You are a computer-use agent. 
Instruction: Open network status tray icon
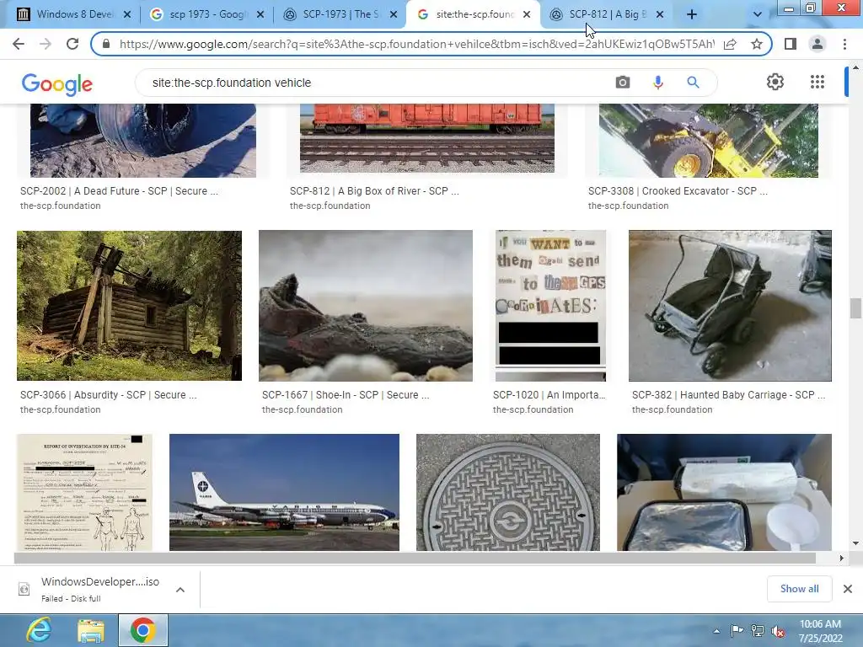(758, 631)
